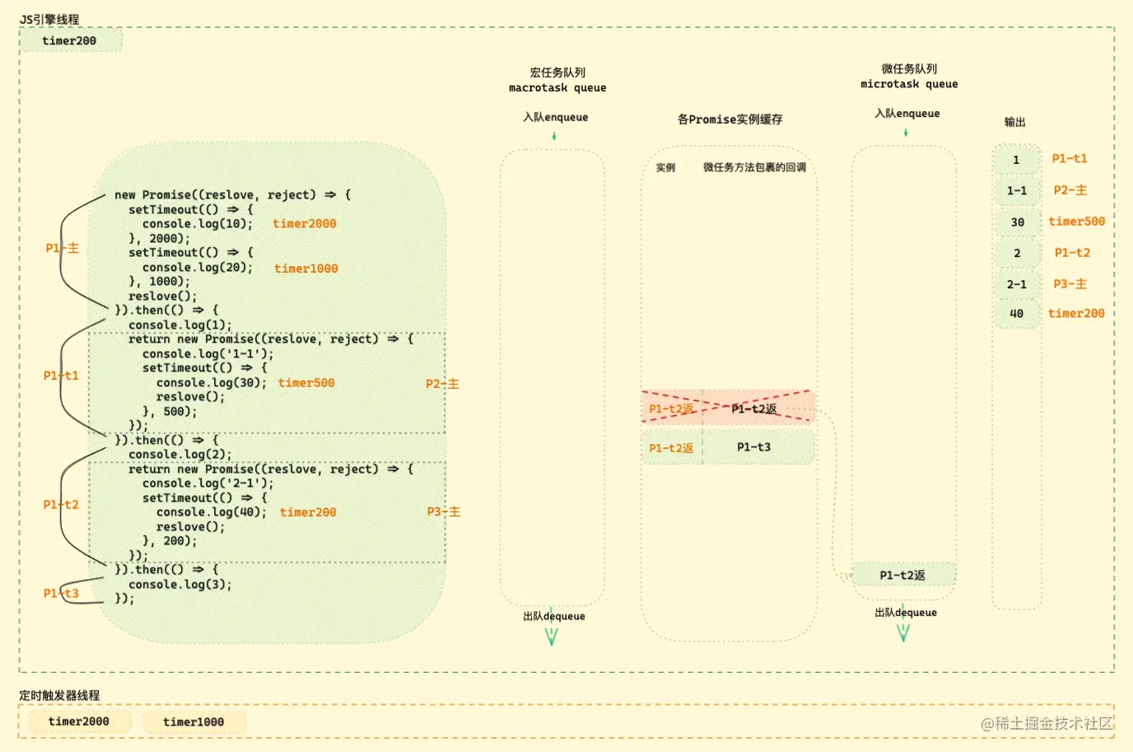
Task: Click the green enqueue arrow above microtask queue
Action: pyautogui.click(x=906, y=132)
